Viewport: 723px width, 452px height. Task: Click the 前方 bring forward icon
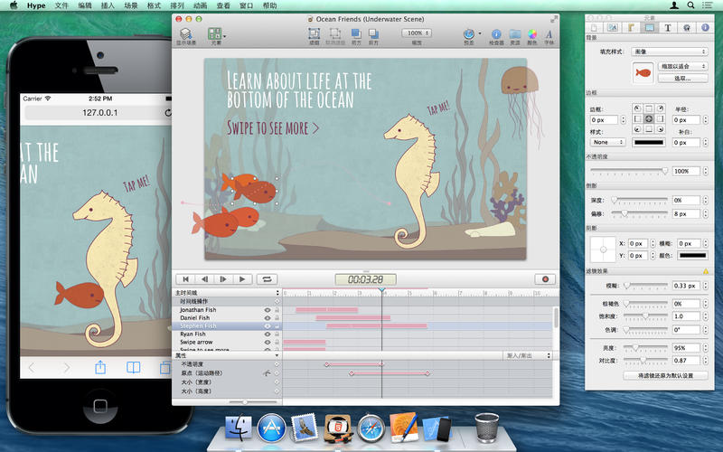pos(356,33)
